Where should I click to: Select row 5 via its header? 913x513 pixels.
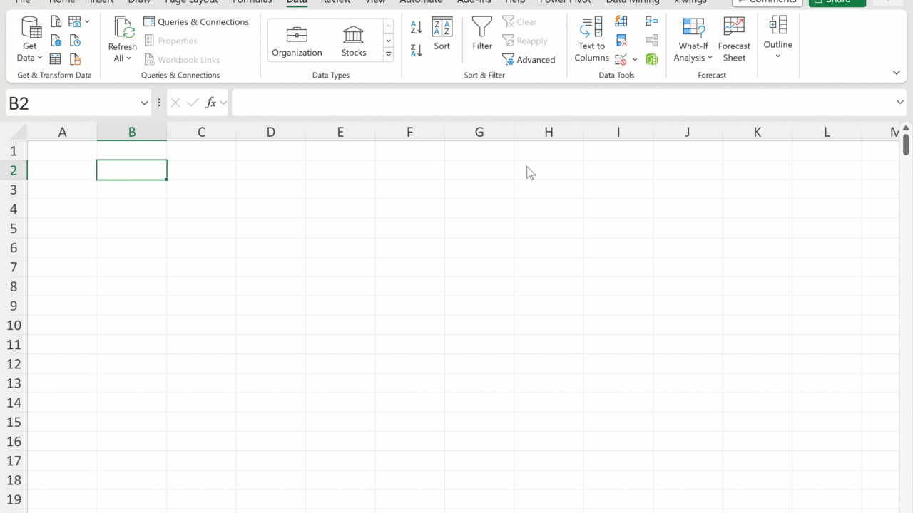click(x=14, y=229)
